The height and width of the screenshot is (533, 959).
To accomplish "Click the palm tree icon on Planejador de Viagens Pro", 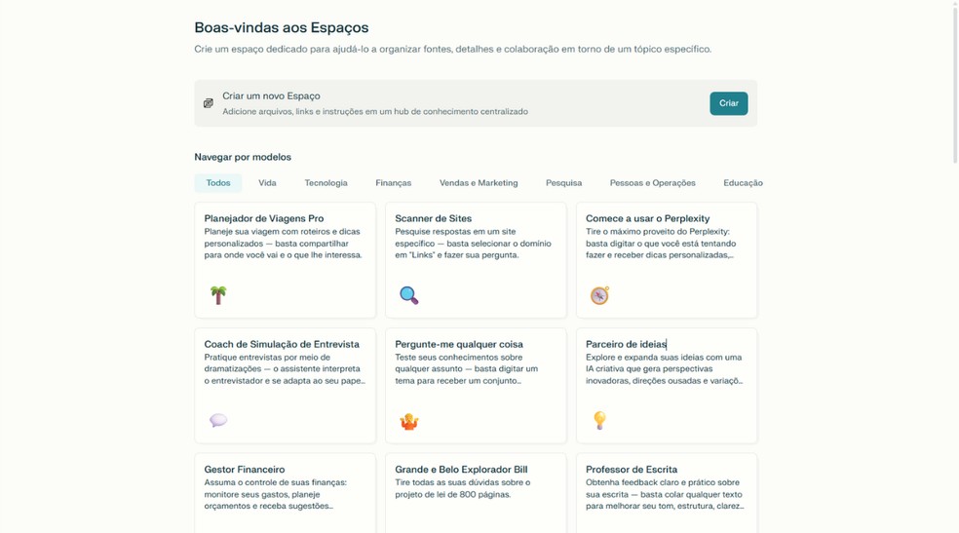I will pos(218,295).
